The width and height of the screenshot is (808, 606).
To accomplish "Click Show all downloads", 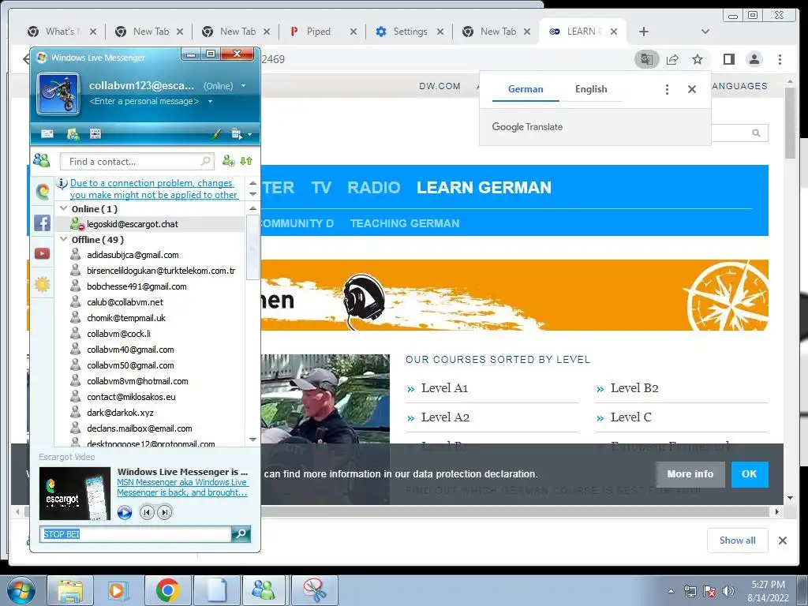I will coord(738,540).
